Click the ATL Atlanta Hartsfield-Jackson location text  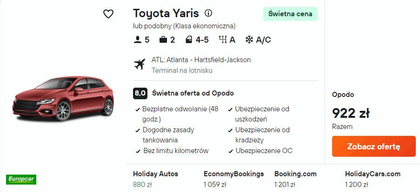pyautogui.click(x=201, y=60)
